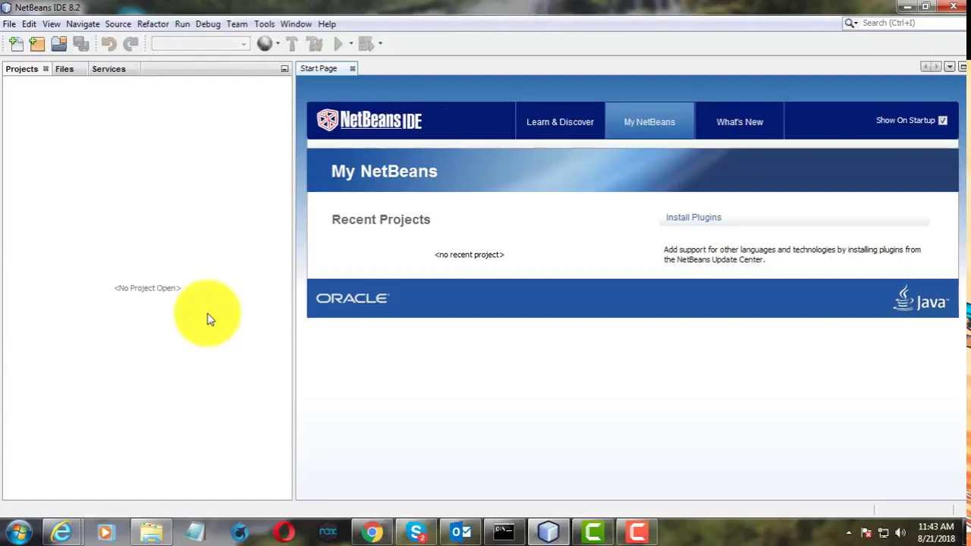Viewport: 971px width, 546px height.
Task: Toggle Show On Startup checkbox
Action: tap(942, 121)
